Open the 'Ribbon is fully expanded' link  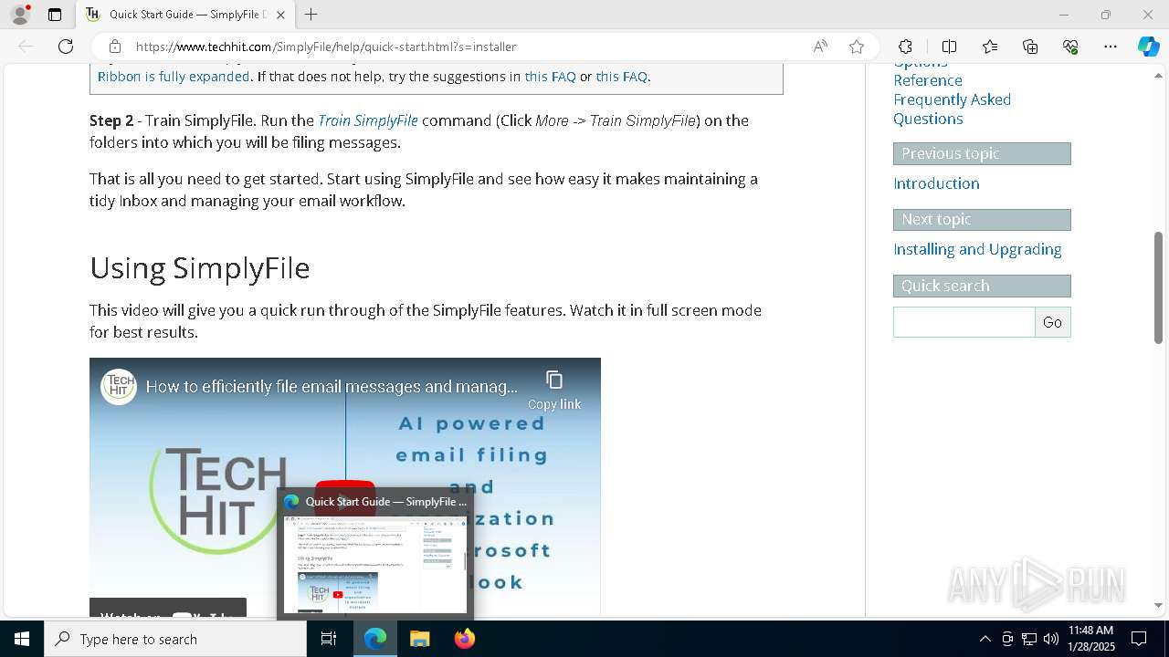(174, 77)
